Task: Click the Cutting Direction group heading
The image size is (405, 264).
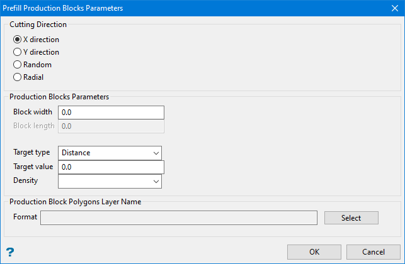Action: point(38,25)
